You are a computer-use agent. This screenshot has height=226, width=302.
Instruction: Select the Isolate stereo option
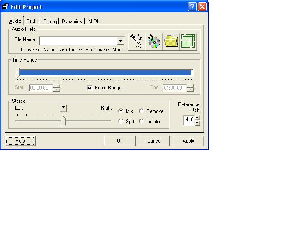(x=142, y=121)
